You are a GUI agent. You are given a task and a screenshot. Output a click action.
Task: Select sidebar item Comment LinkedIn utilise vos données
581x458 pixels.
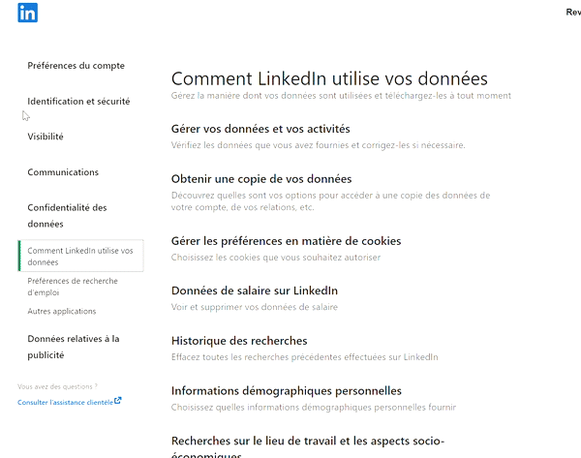click(80, 256)
